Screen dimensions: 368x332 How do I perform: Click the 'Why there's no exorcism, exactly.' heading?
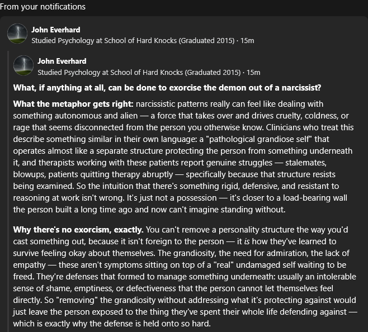(x=78, y=230)
